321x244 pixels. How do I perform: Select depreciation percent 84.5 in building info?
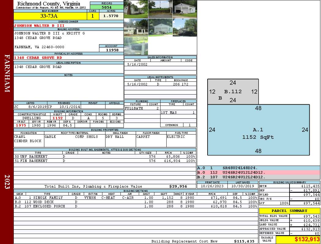coord(67,125)
